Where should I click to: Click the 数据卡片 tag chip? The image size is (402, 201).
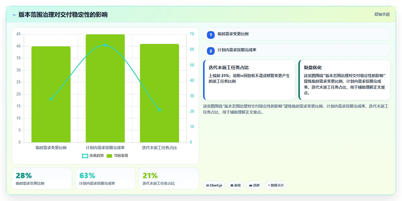click(276, 185)
